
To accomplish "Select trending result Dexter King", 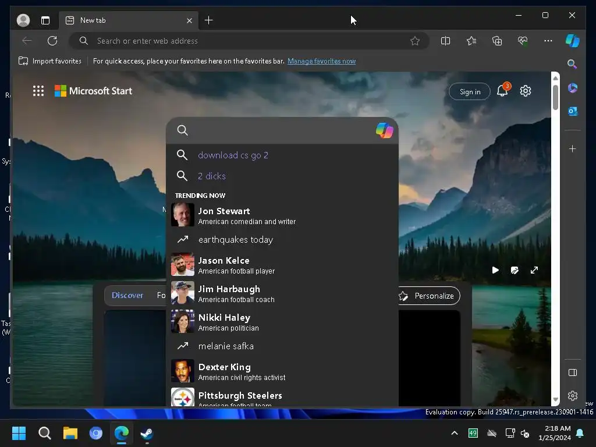I will coord(282,371).
